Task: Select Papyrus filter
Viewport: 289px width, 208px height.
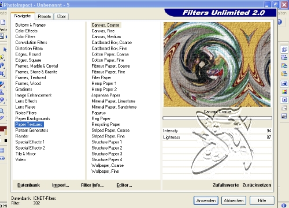Action: [x=98, y=113]
